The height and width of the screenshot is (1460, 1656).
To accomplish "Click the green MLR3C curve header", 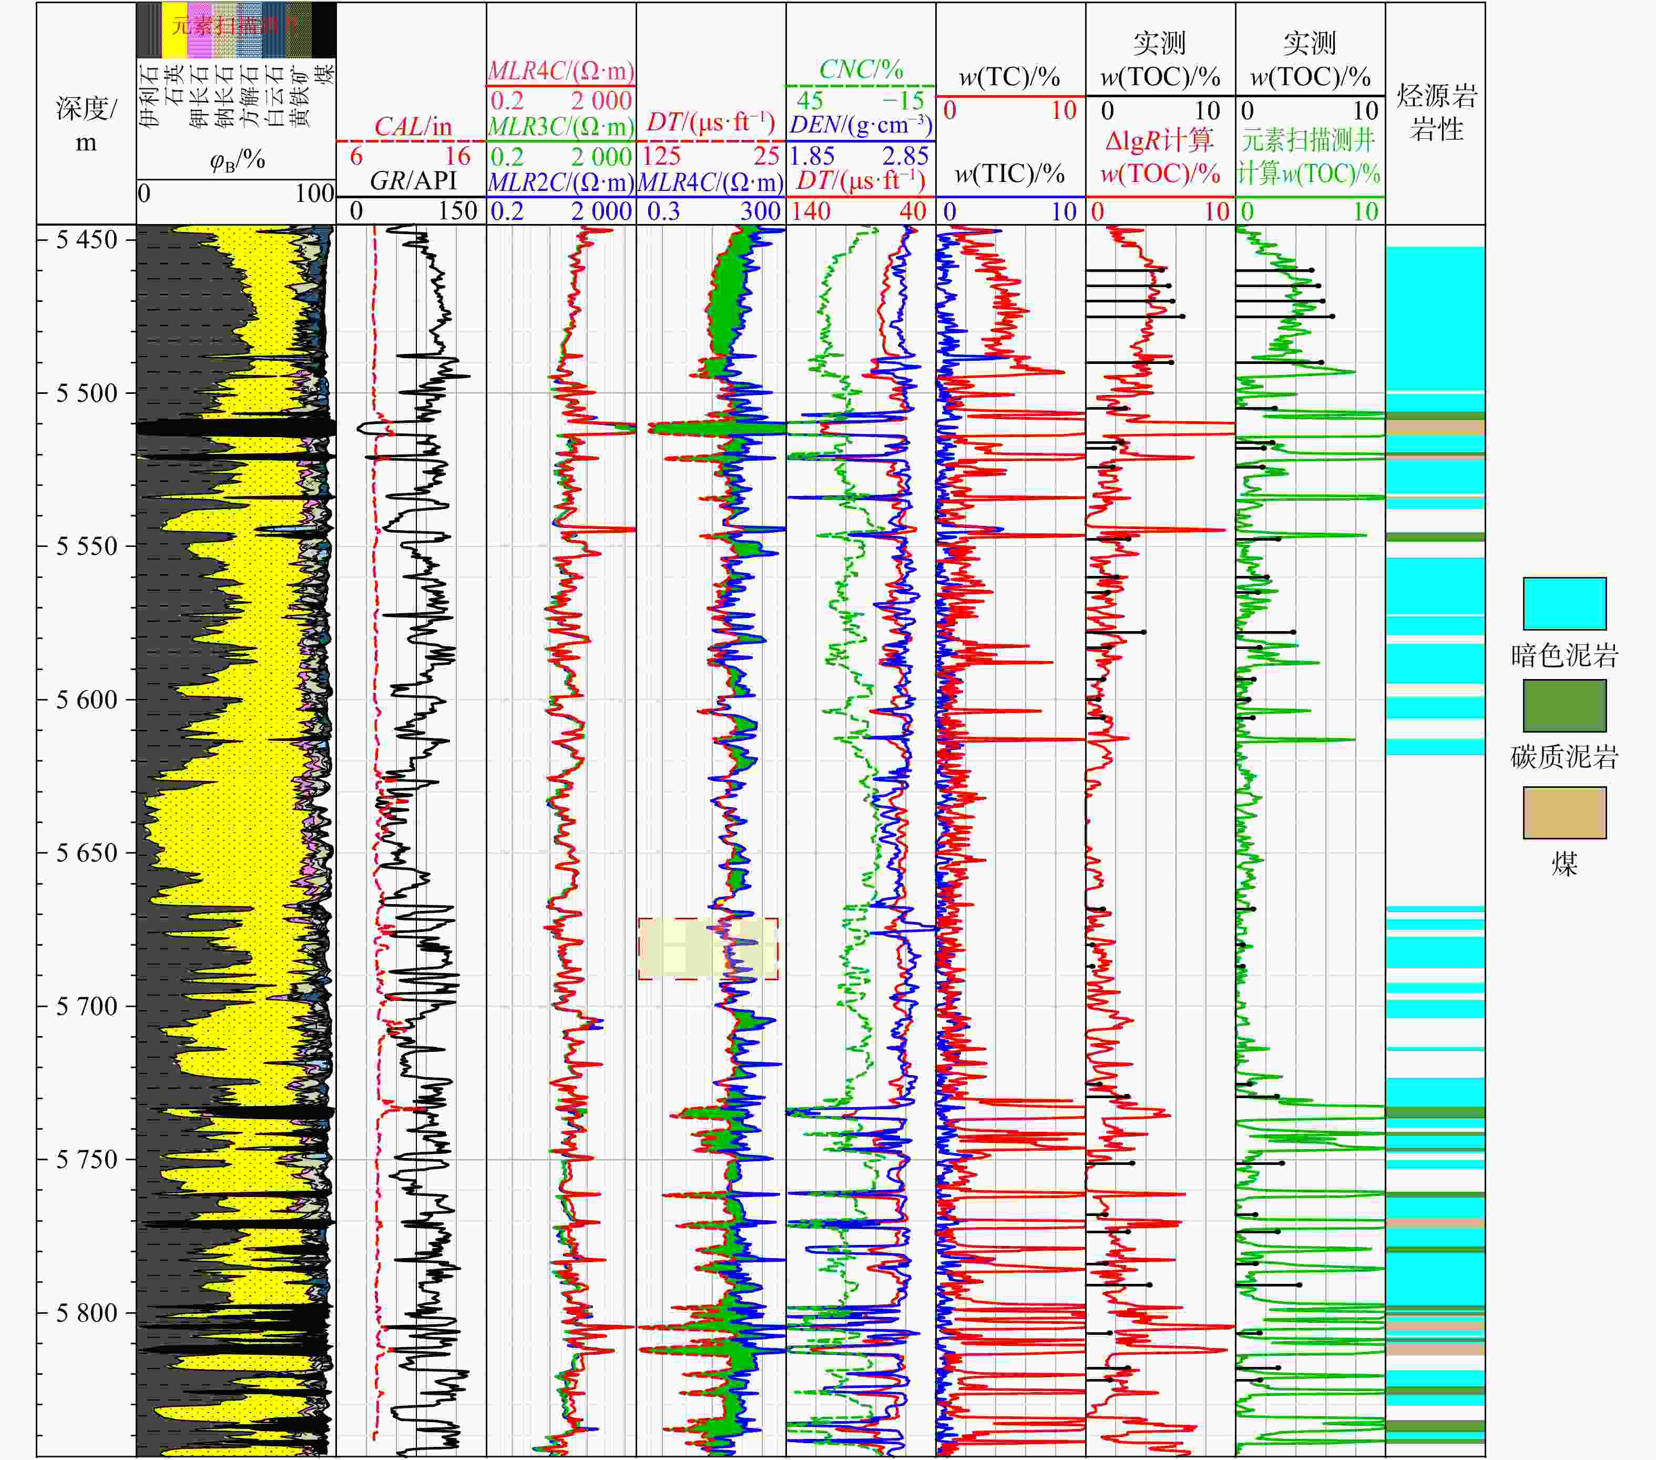I will pyautogui.click(x=560, y=126).
